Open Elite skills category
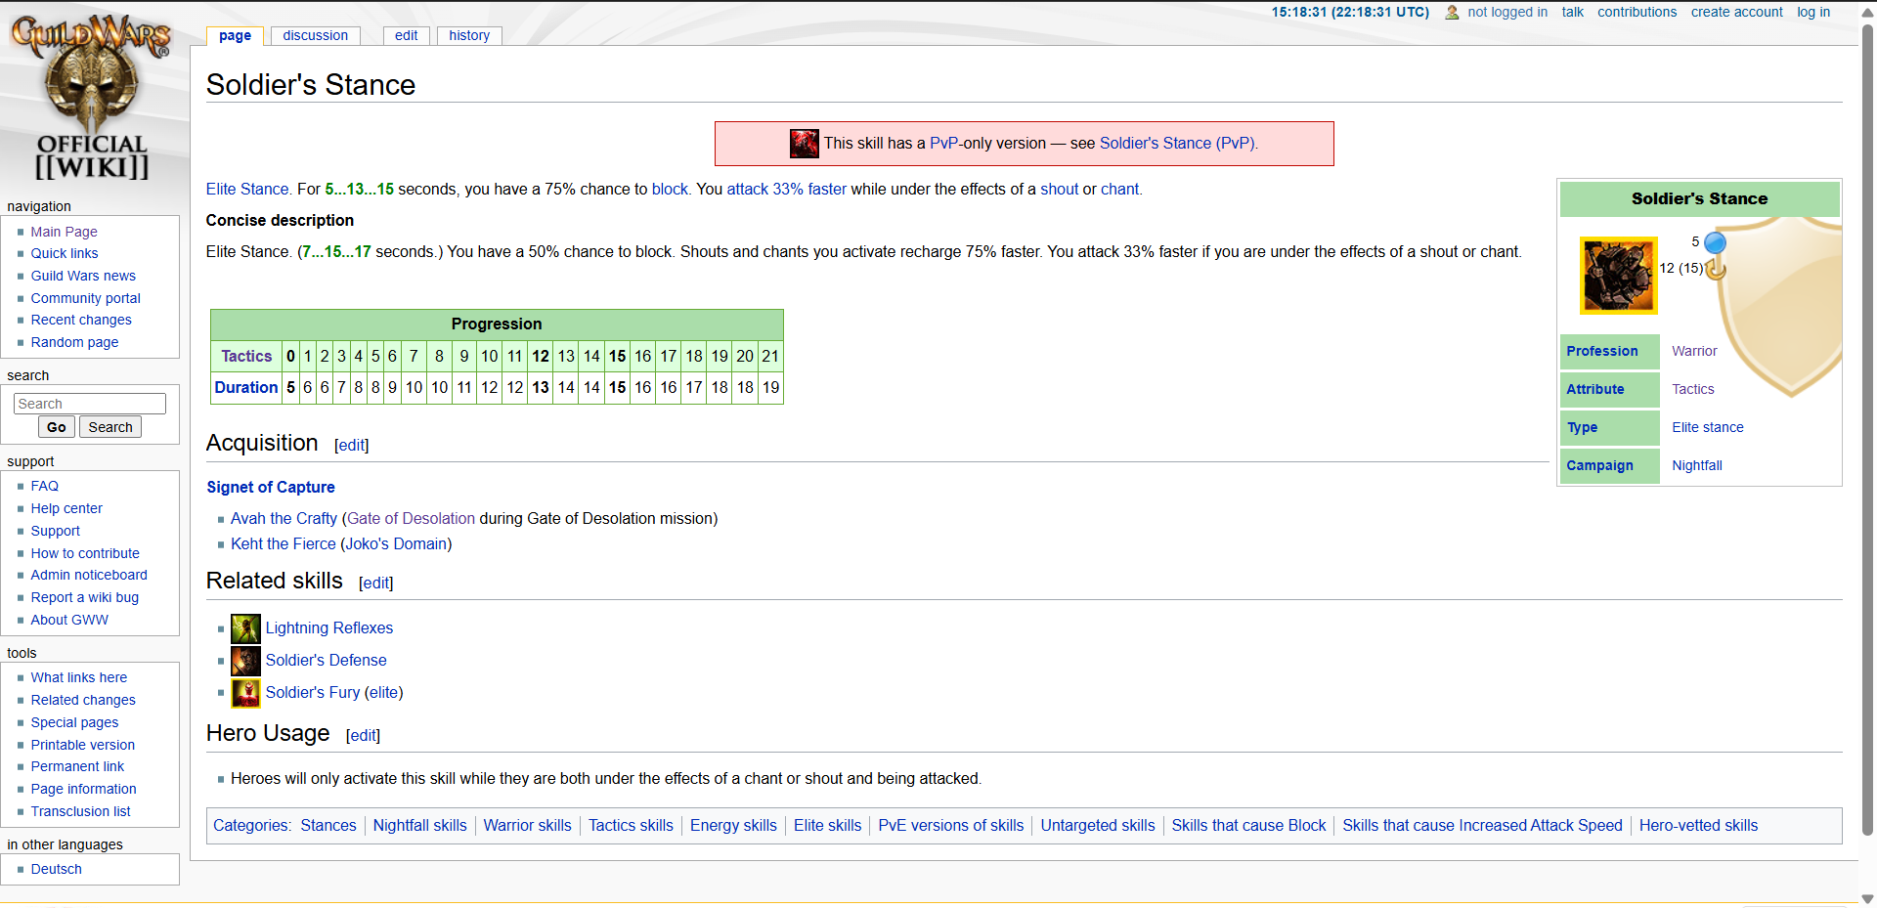Screen dimensions: 1877x908 pyautogui.click(x=827, y=825)
